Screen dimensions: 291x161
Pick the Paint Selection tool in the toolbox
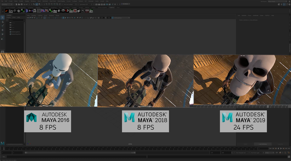pyautogui.click(x=2, y=26)
